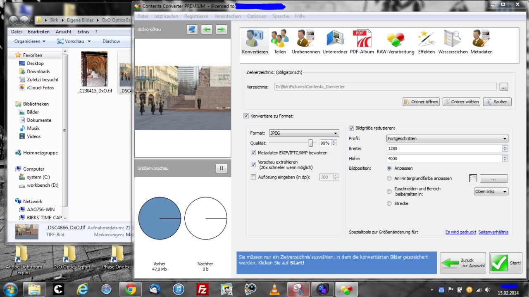Open the Extras menu in Explorer

click(x=83, y=31)
